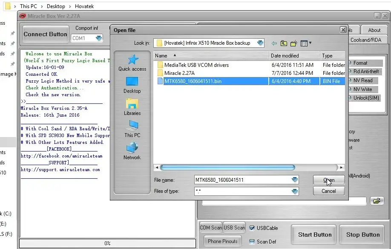Click the Miracle Box title bar logo
Image resolution: width=391 pixels, height=249 pixels.
tap(23, 16)
